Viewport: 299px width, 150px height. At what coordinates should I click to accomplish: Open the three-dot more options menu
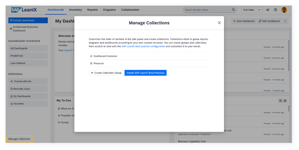coord(285,21)
